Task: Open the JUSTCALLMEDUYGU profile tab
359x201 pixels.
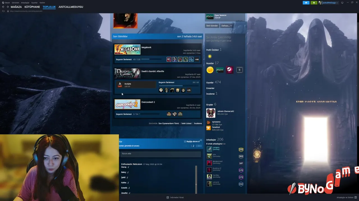Action: (71, 7)
